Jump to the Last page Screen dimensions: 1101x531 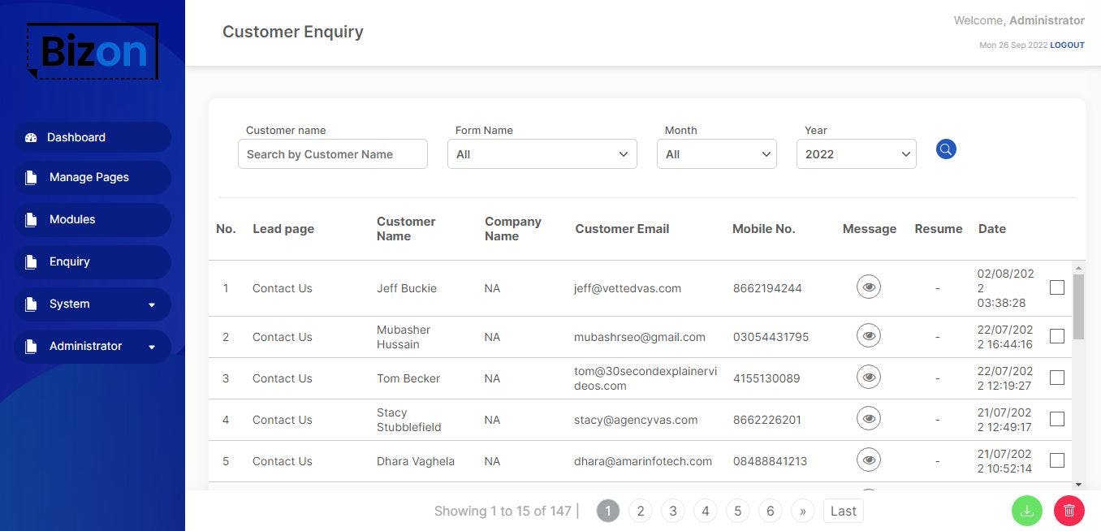point(843,511)
